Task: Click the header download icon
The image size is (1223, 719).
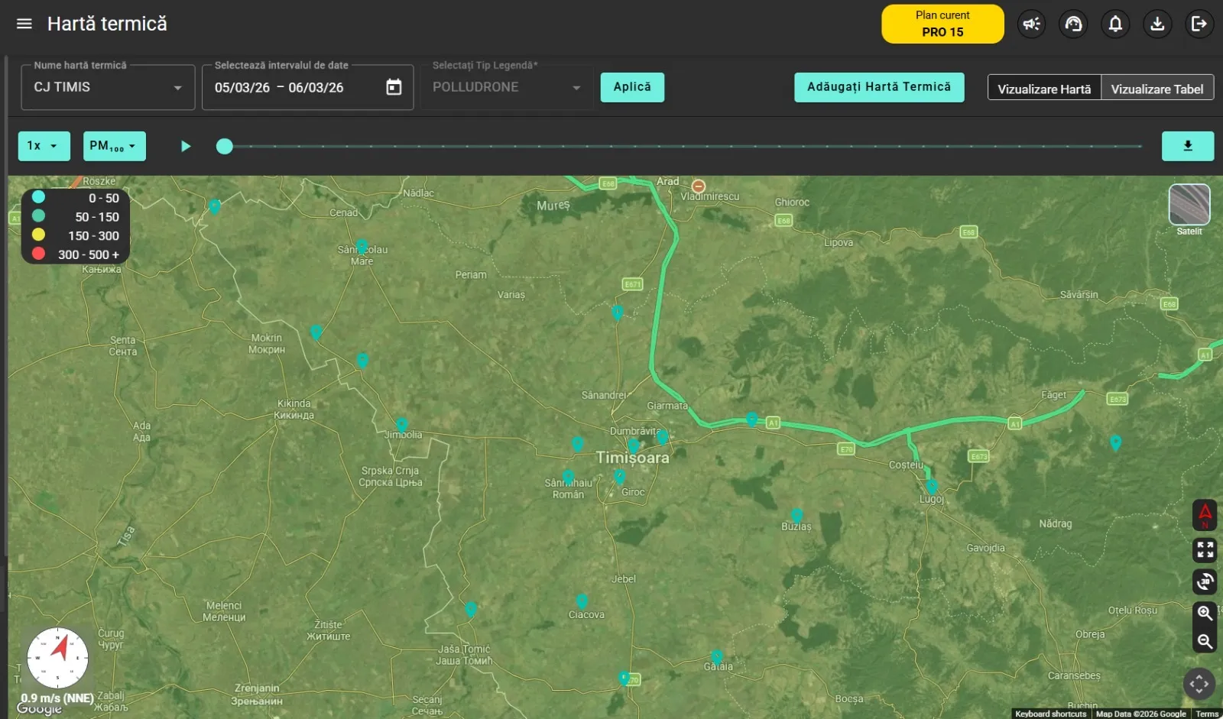Action: (x=1157, y=24)
